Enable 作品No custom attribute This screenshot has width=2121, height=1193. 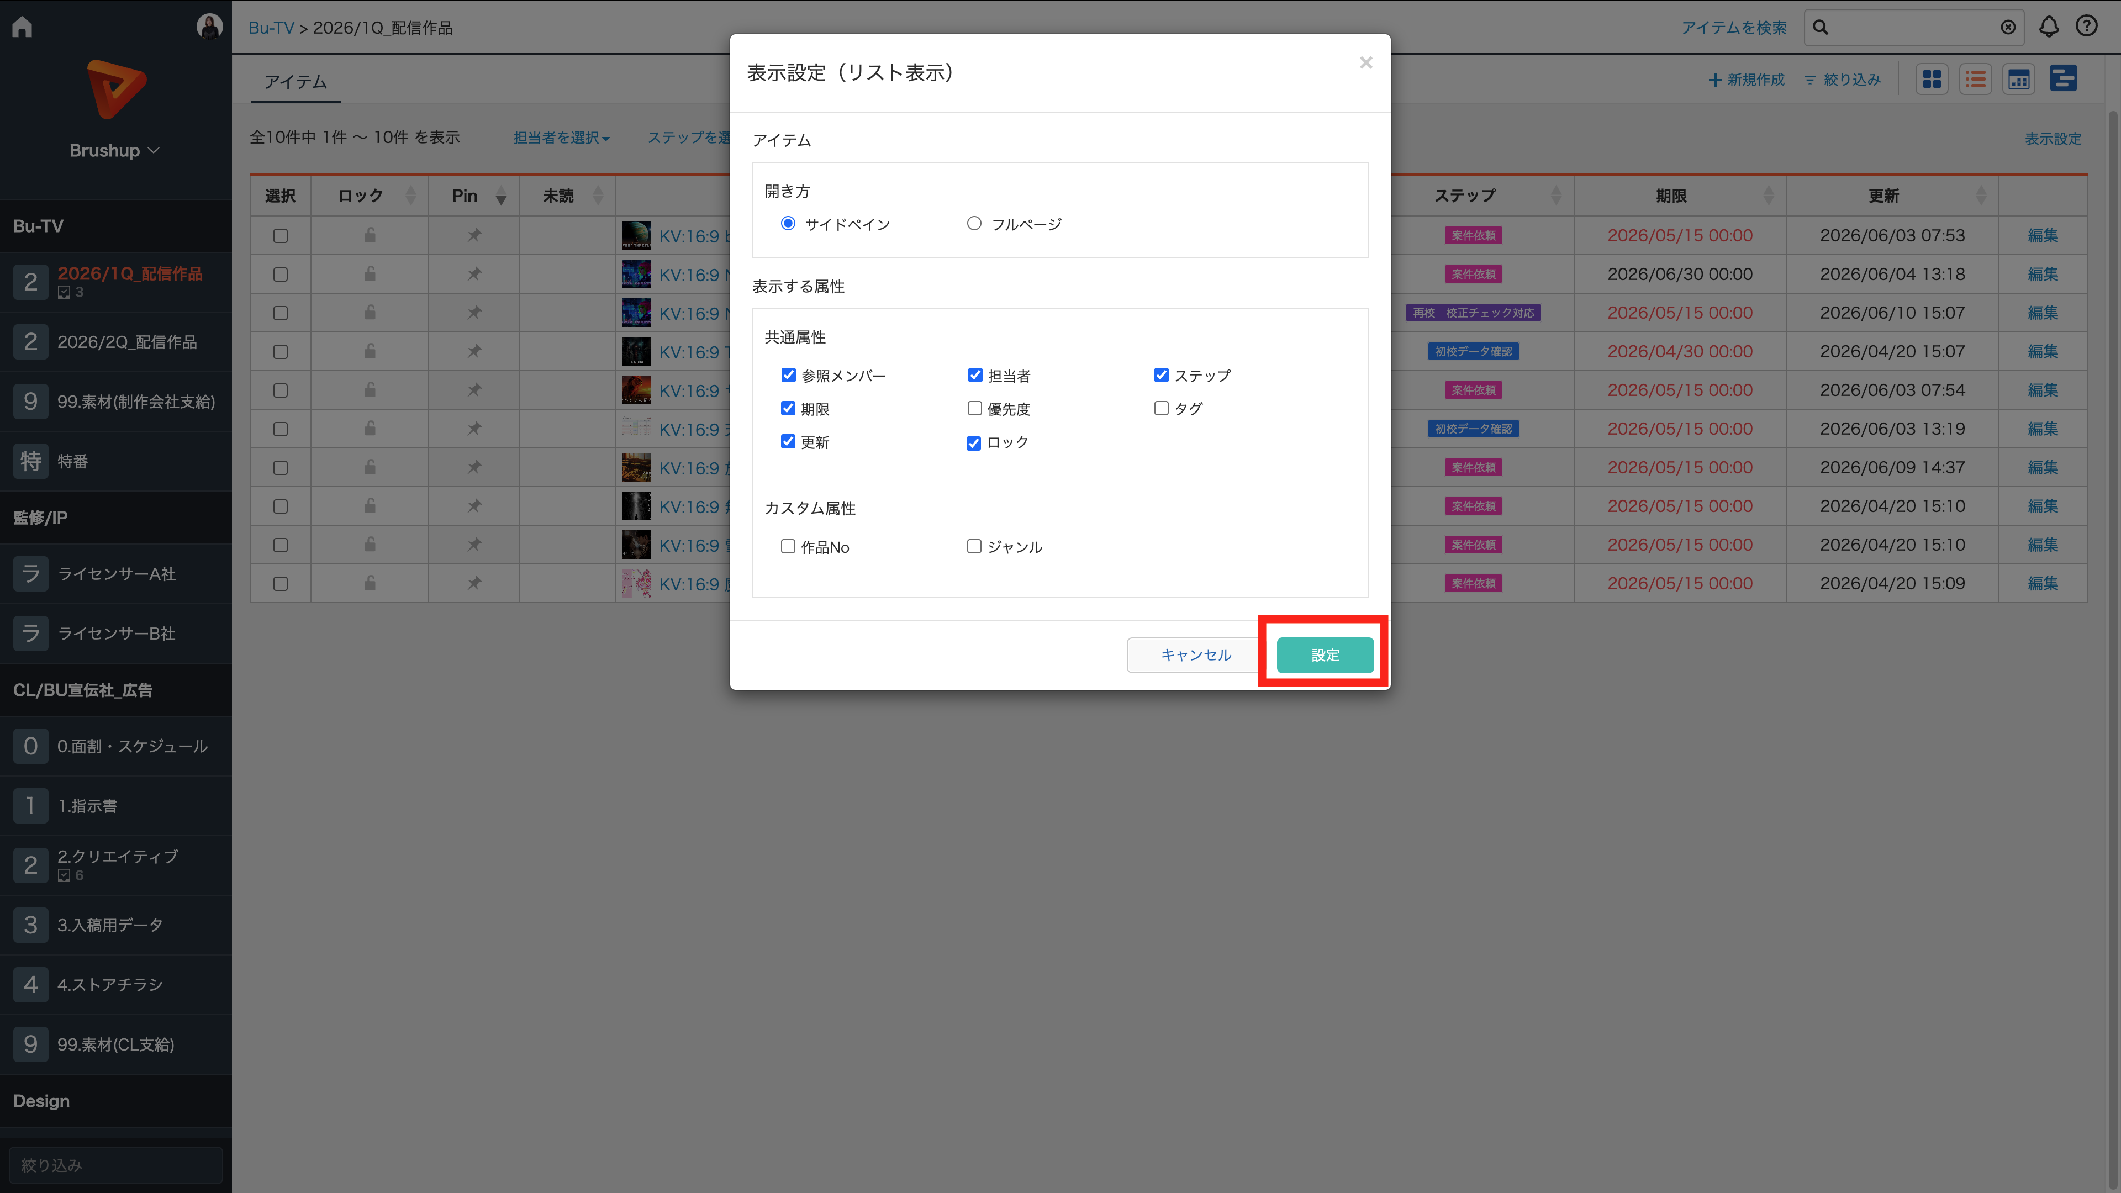click(x=788, y=547)
